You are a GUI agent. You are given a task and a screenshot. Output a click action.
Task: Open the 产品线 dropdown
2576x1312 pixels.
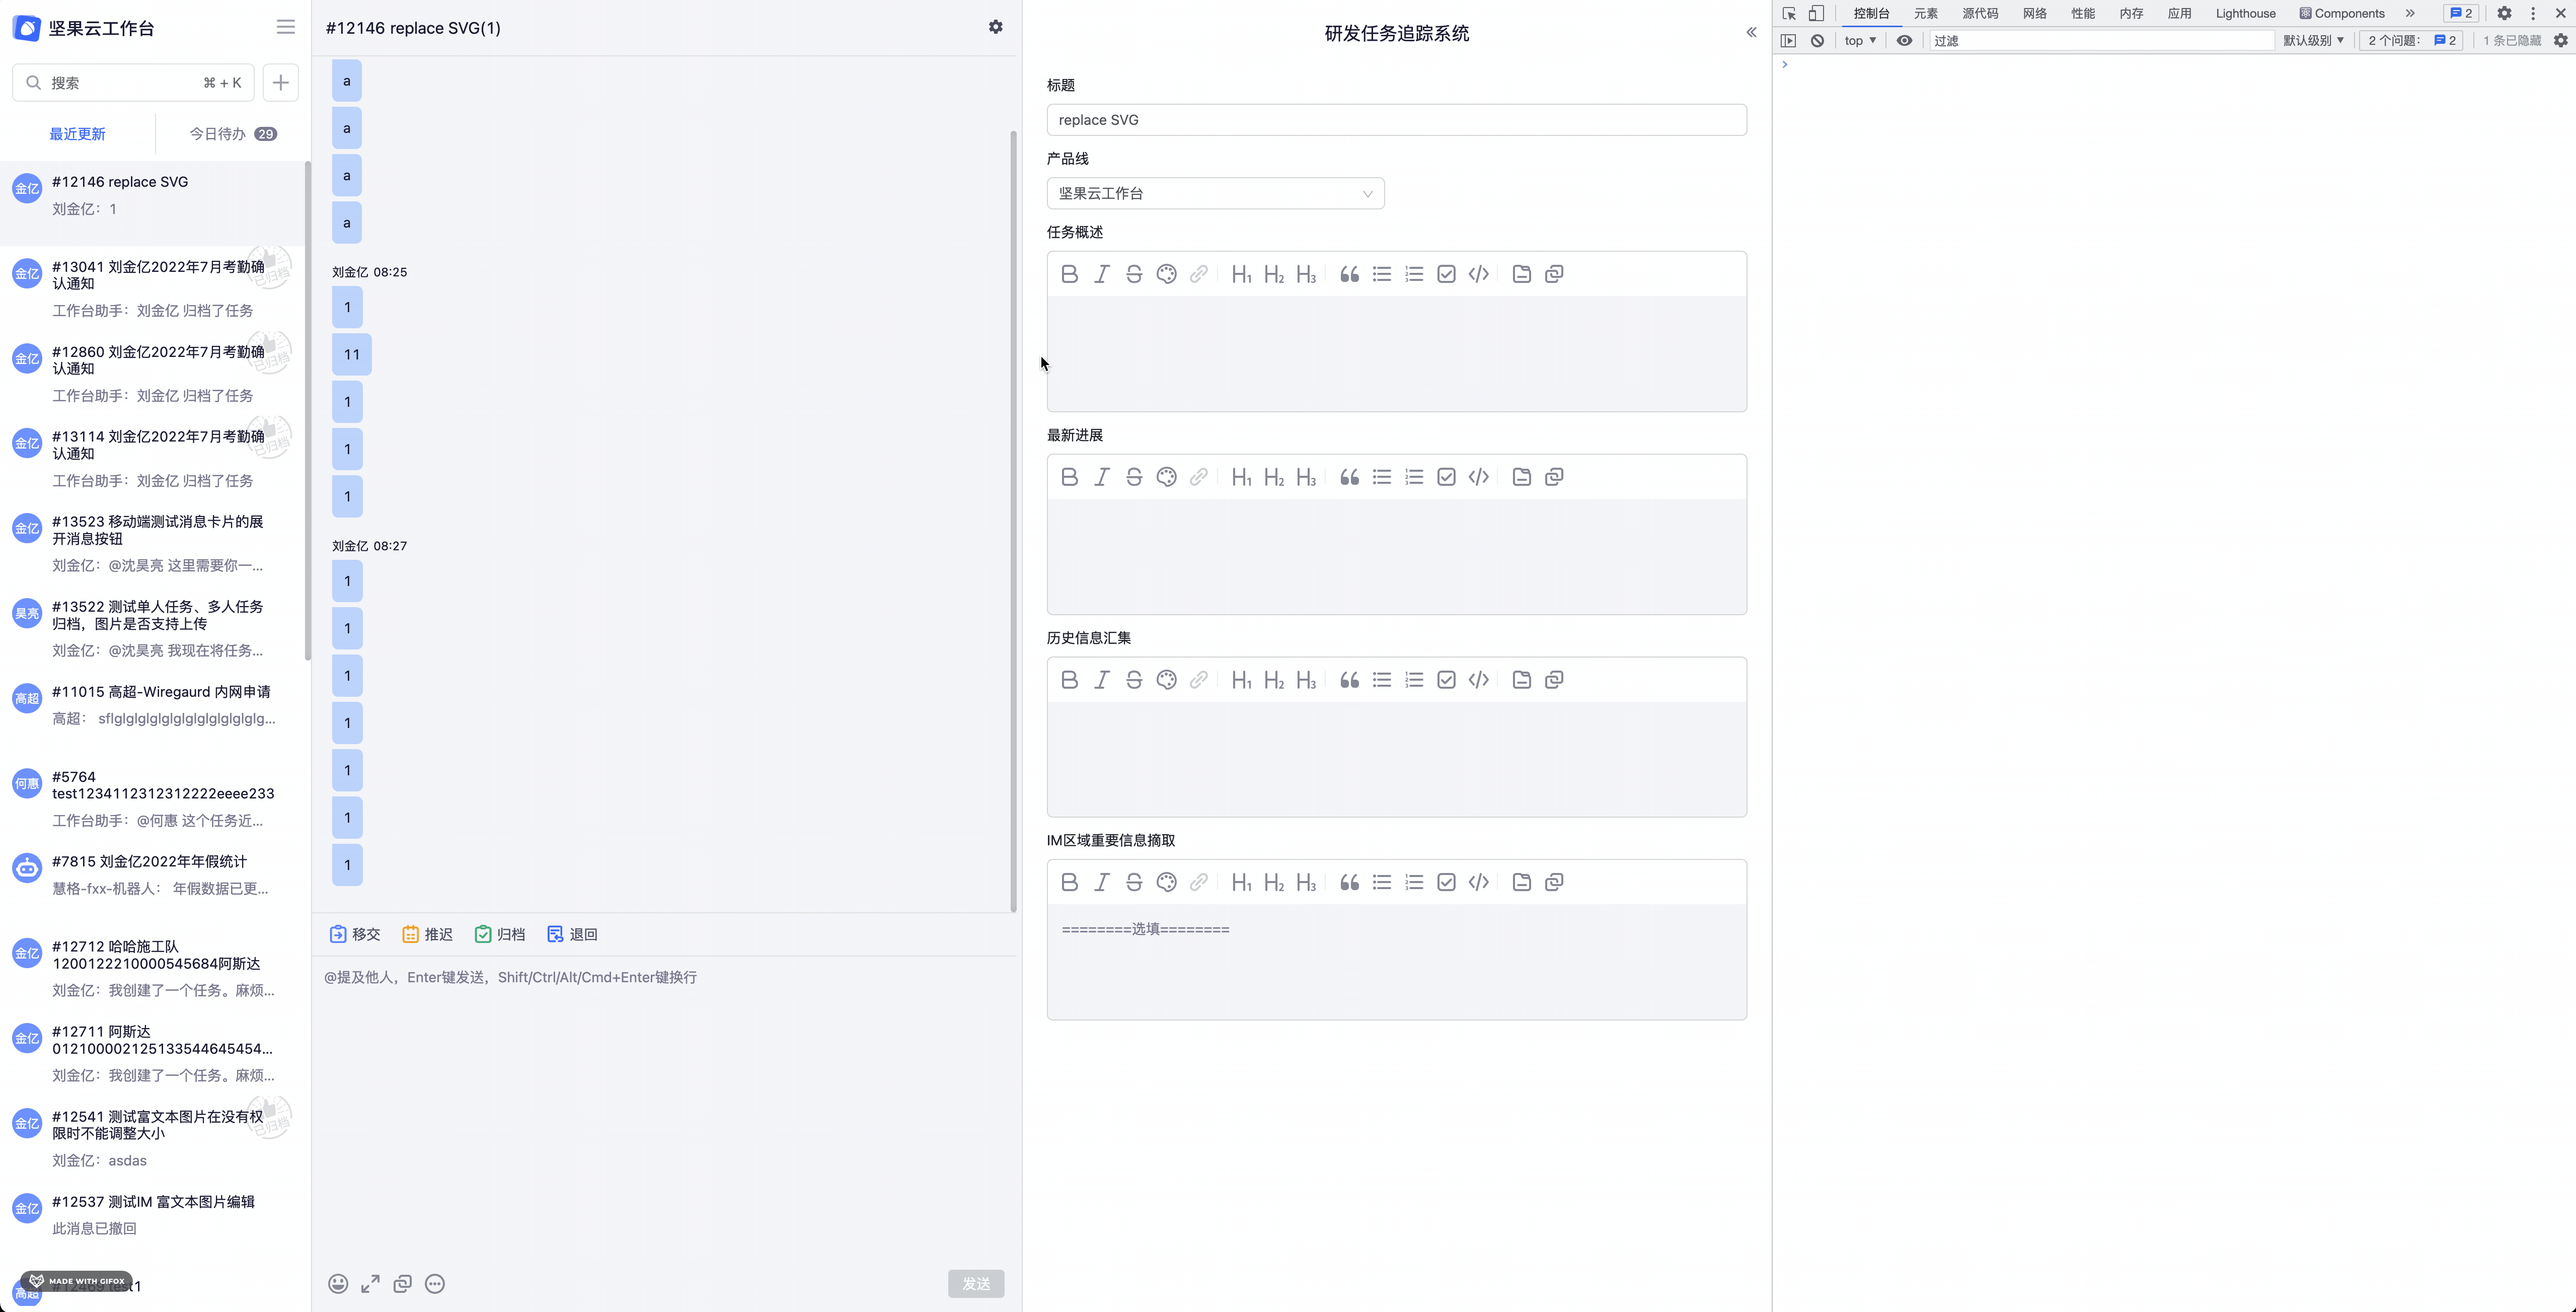point(1215,194)
